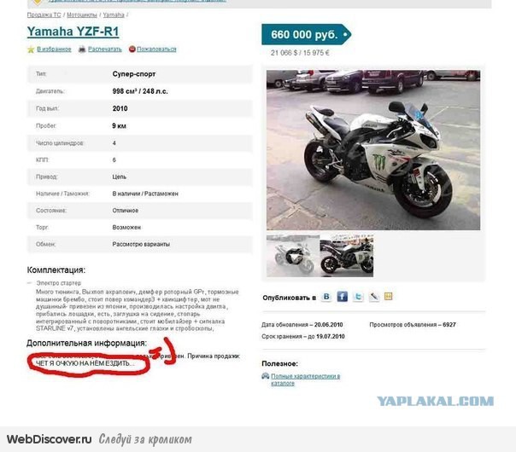The height and width of the screenshot is (452, 516).
Task: Click the printer icon
Action: [82, 49]
